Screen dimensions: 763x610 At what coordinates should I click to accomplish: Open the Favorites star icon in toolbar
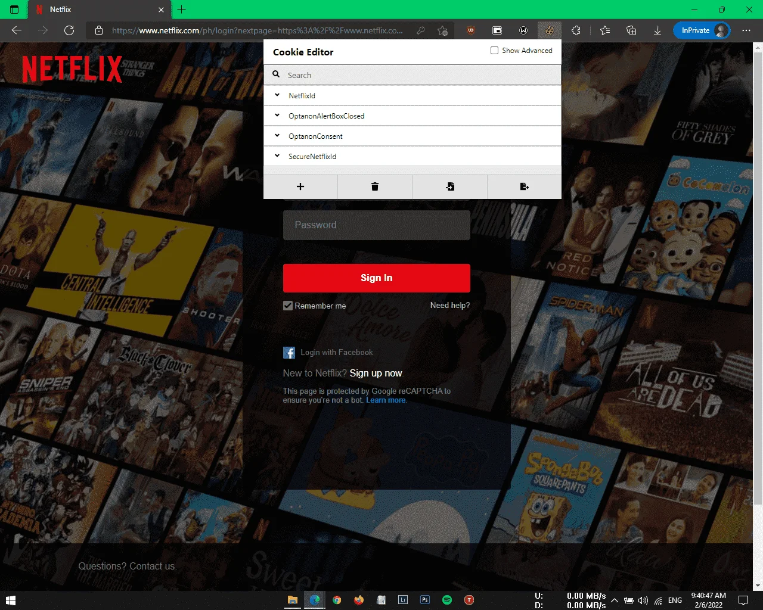tap(605, 30)
